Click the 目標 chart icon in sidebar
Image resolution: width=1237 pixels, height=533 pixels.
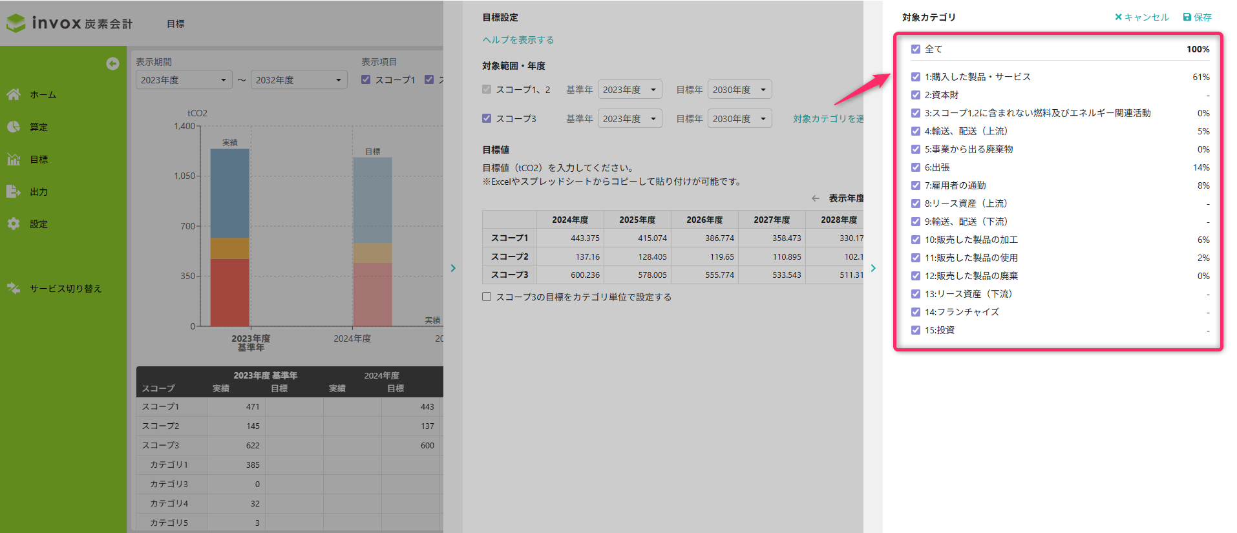(x=14, y=160)
